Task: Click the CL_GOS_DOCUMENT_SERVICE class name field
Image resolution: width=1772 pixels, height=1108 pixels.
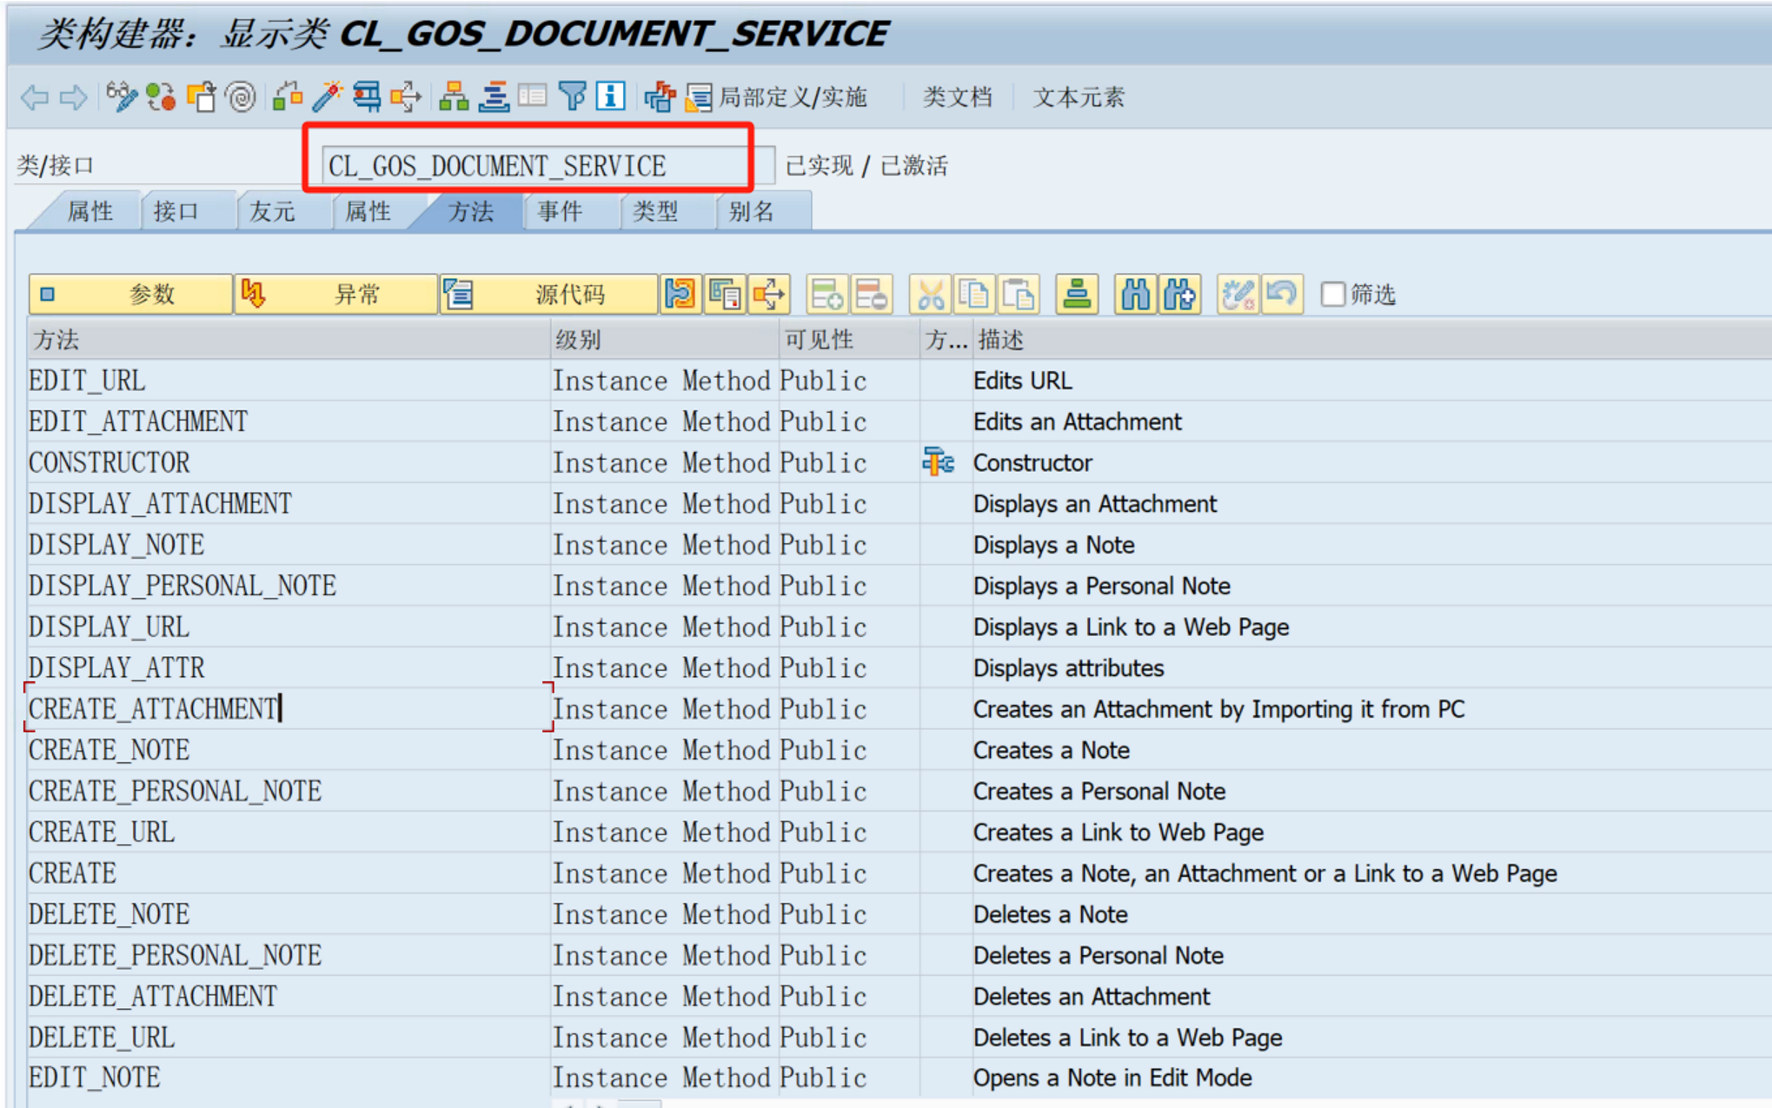Action: [534, 165]
